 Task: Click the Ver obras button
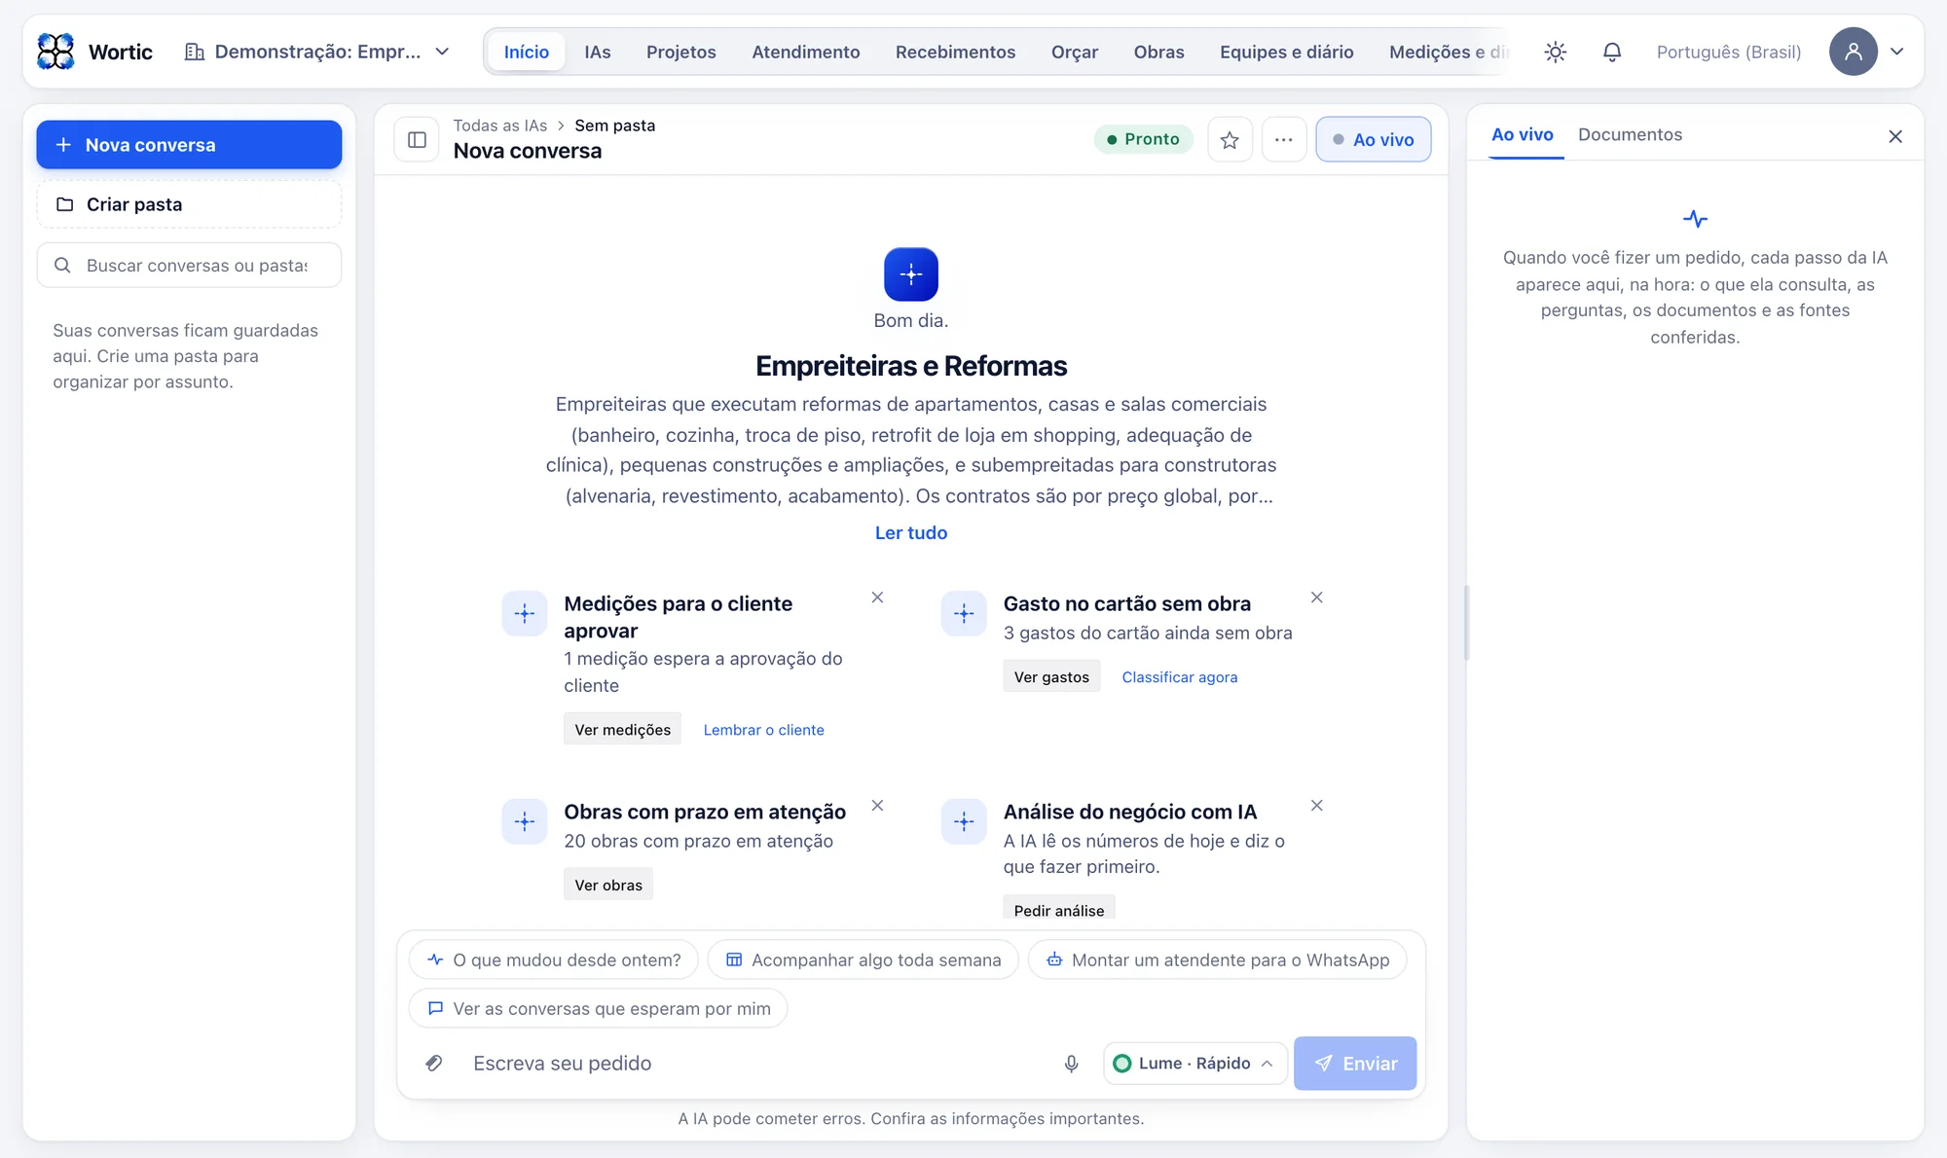coord(607,885)
